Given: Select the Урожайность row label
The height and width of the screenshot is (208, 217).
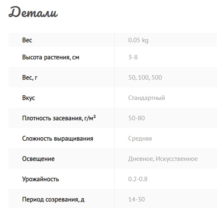Looking at the screenshot, I should pos(41,179).
